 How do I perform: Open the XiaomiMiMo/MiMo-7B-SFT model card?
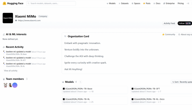(x=161, y=90)
